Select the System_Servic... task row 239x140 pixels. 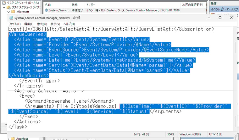tap(124, 10)
